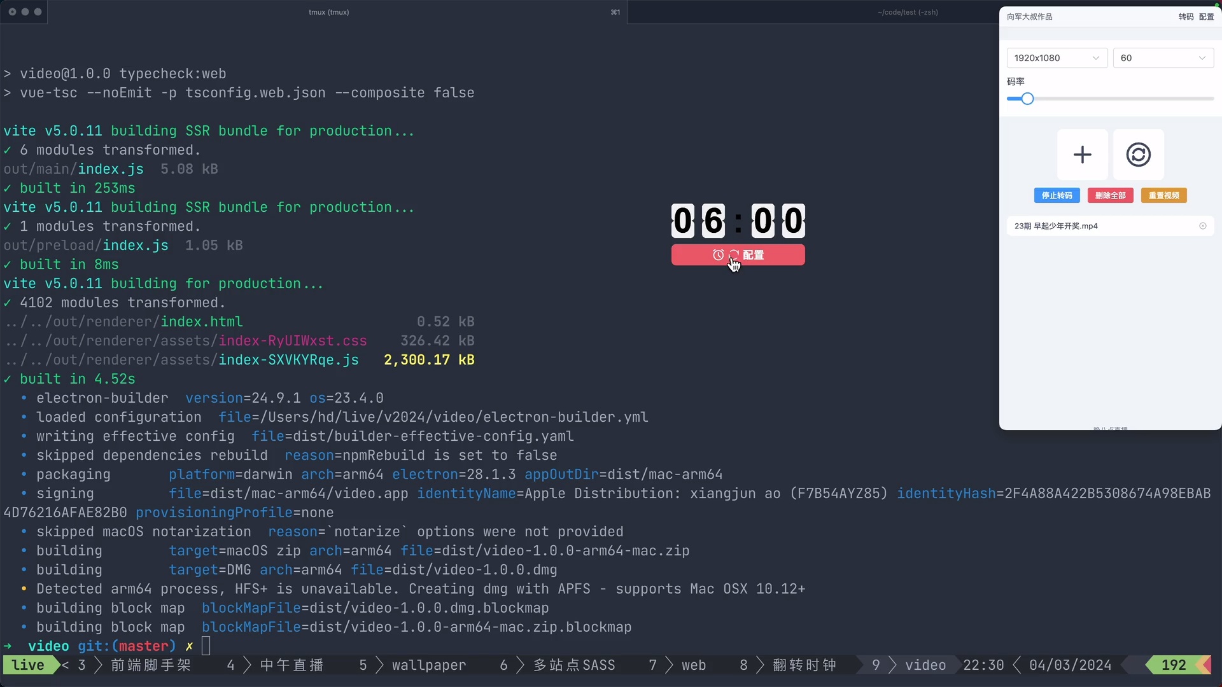Click the orange 重置视频 button
This screenshot has height=687, width=1222.
click(x=1163, y=195)
